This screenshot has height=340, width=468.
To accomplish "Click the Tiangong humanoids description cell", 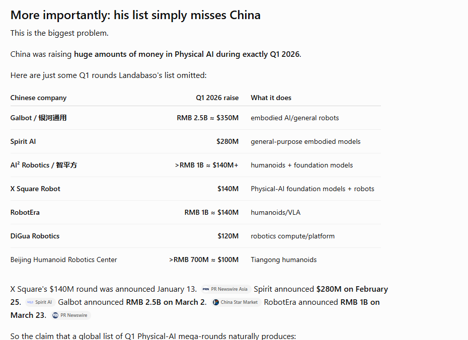I will click(283, 260).
